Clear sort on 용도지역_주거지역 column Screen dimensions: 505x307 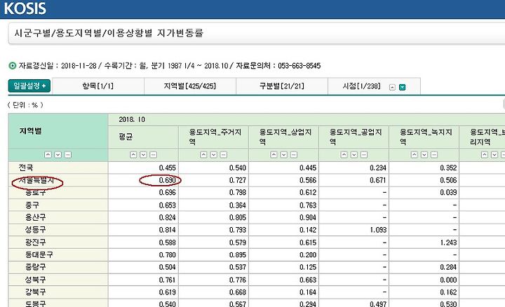(x=224, y=155)
